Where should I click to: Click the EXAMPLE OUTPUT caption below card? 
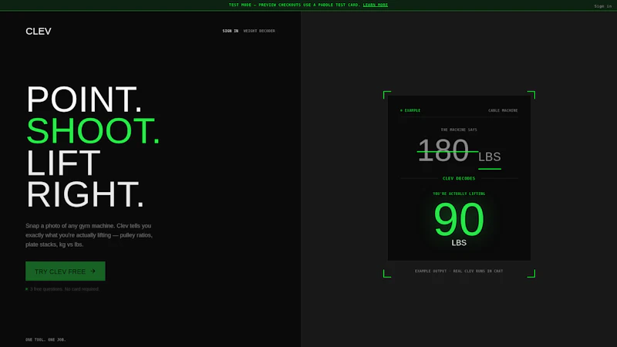click(x=459, y=271)
